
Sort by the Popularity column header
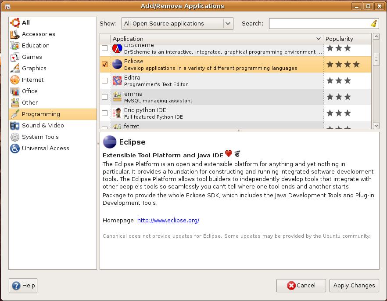[x=347, y=39]
